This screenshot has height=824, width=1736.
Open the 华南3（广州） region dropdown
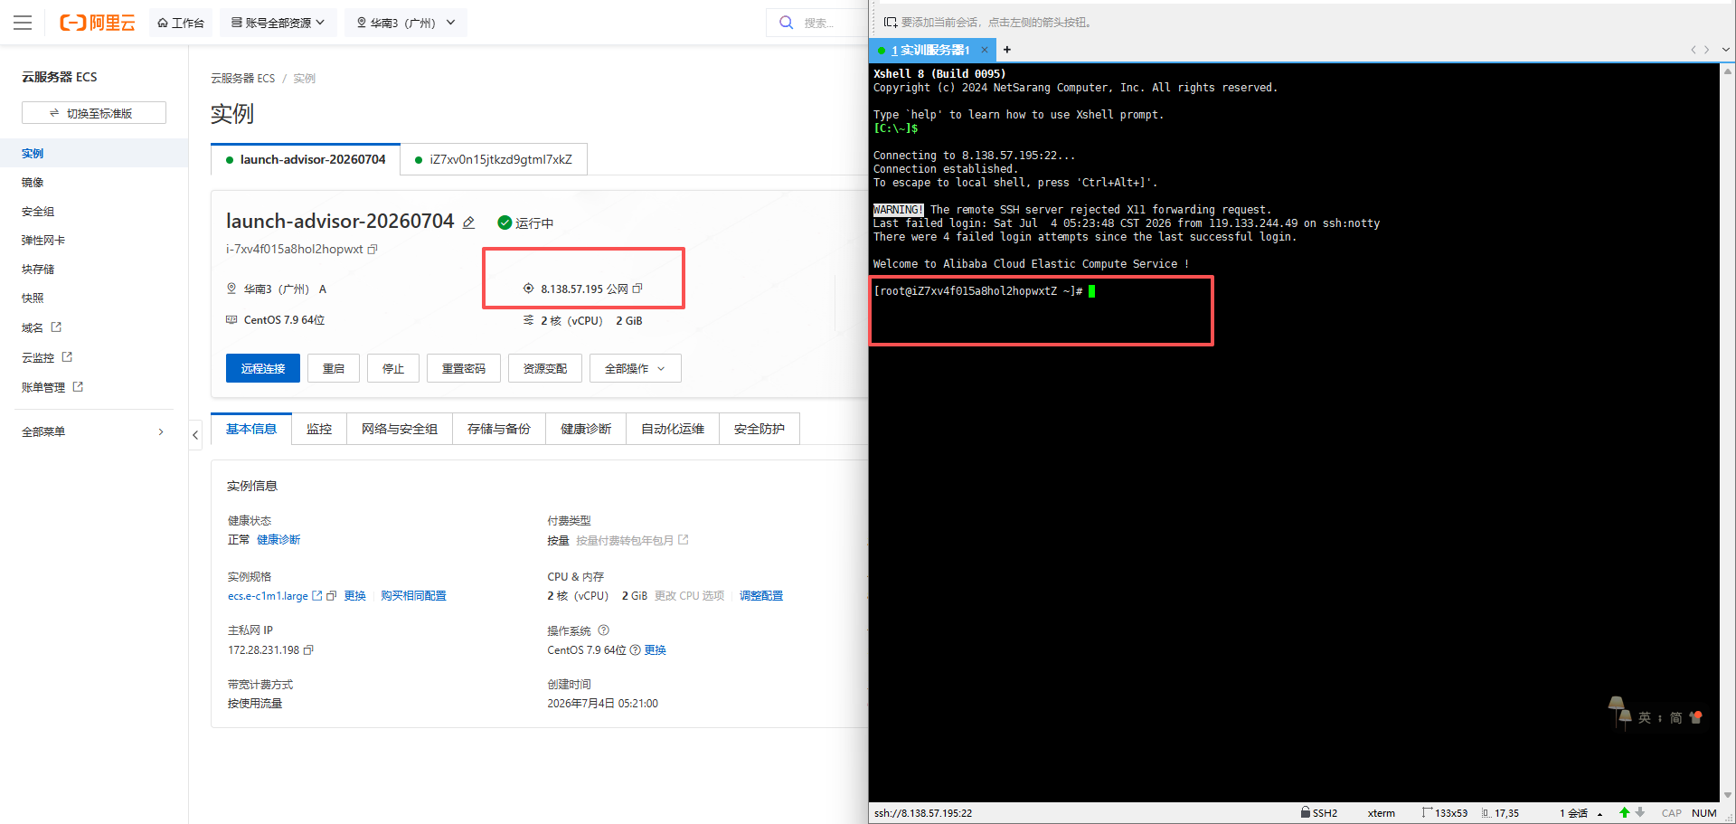405,23
